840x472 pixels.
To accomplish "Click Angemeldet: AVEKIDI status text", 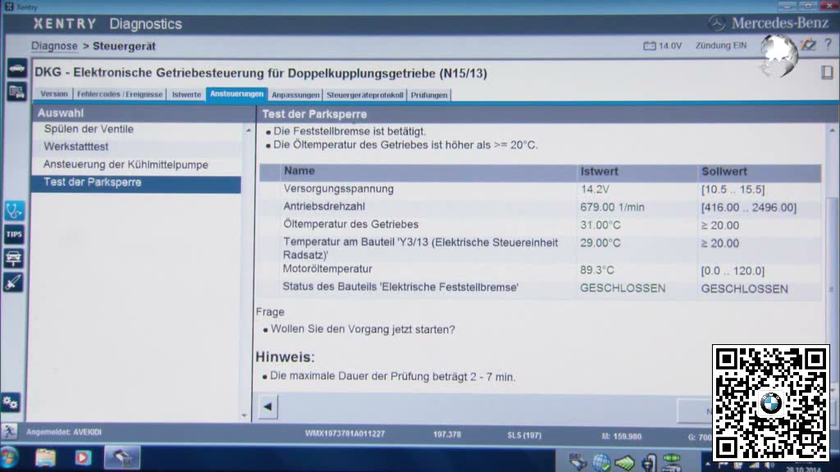I will [64, 432].
